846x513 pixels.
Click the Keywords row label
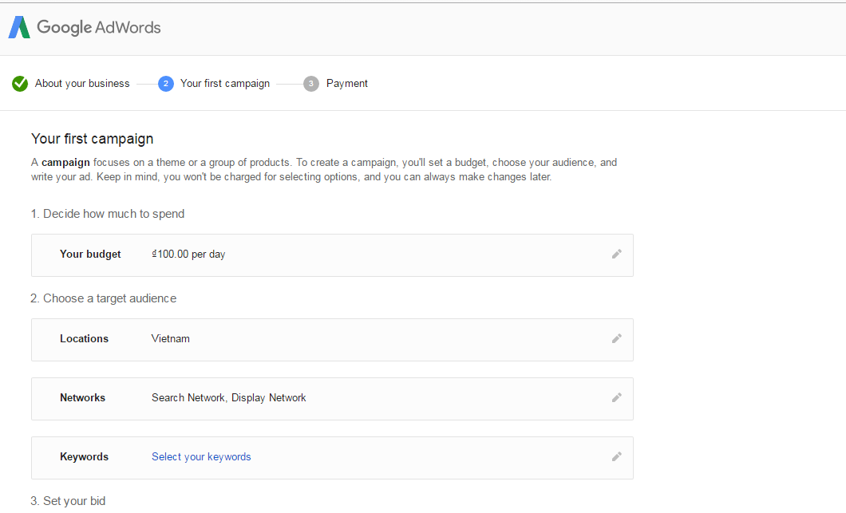[x=84, y=457]
